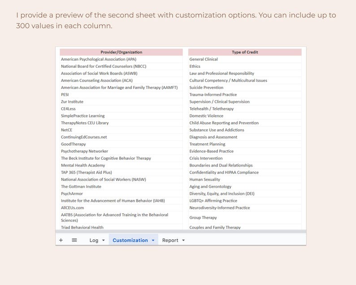
Task: Select the ContinuingEdCourses.net cell
Action: (121, 137)
